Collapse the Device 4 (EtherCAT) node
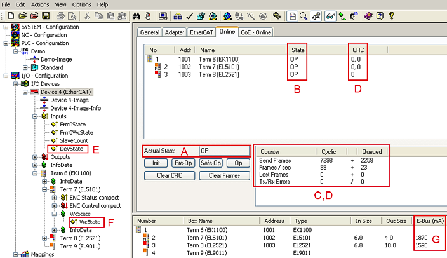447x258 pixels. tap(25, 92)
